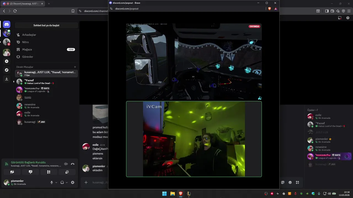Open the volume tray icon

pos(329,194)
